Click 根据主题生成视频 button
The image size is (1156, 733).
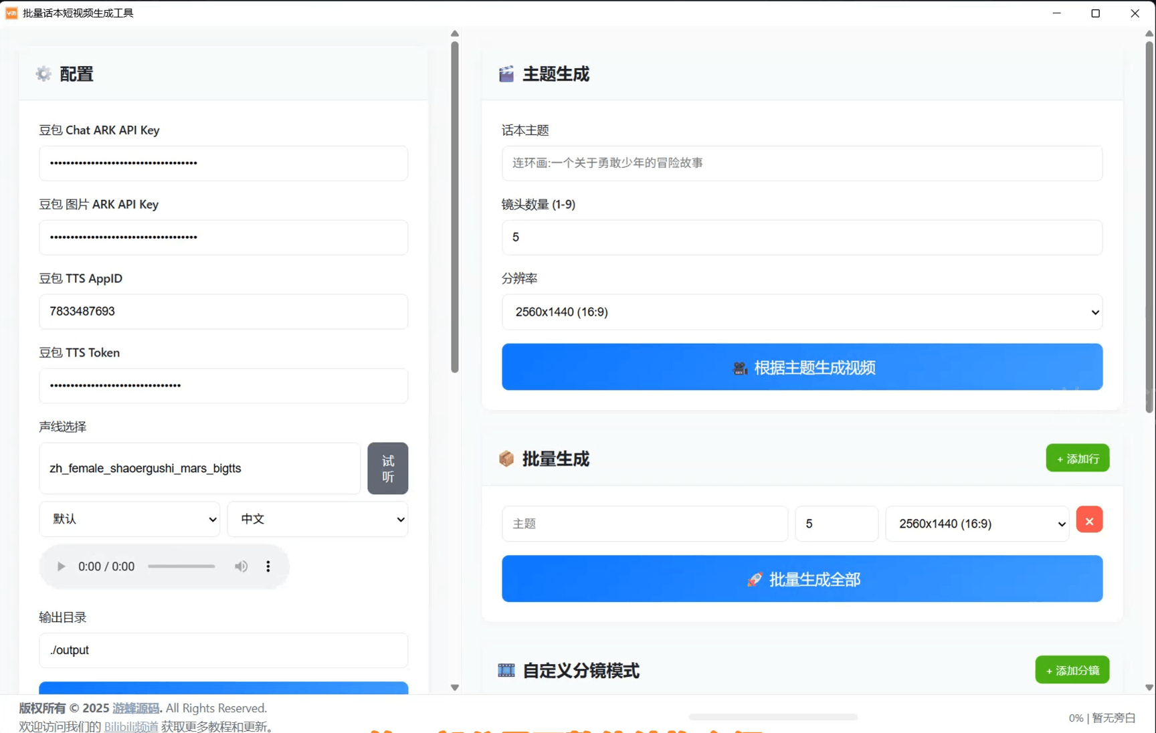(802, 367)
